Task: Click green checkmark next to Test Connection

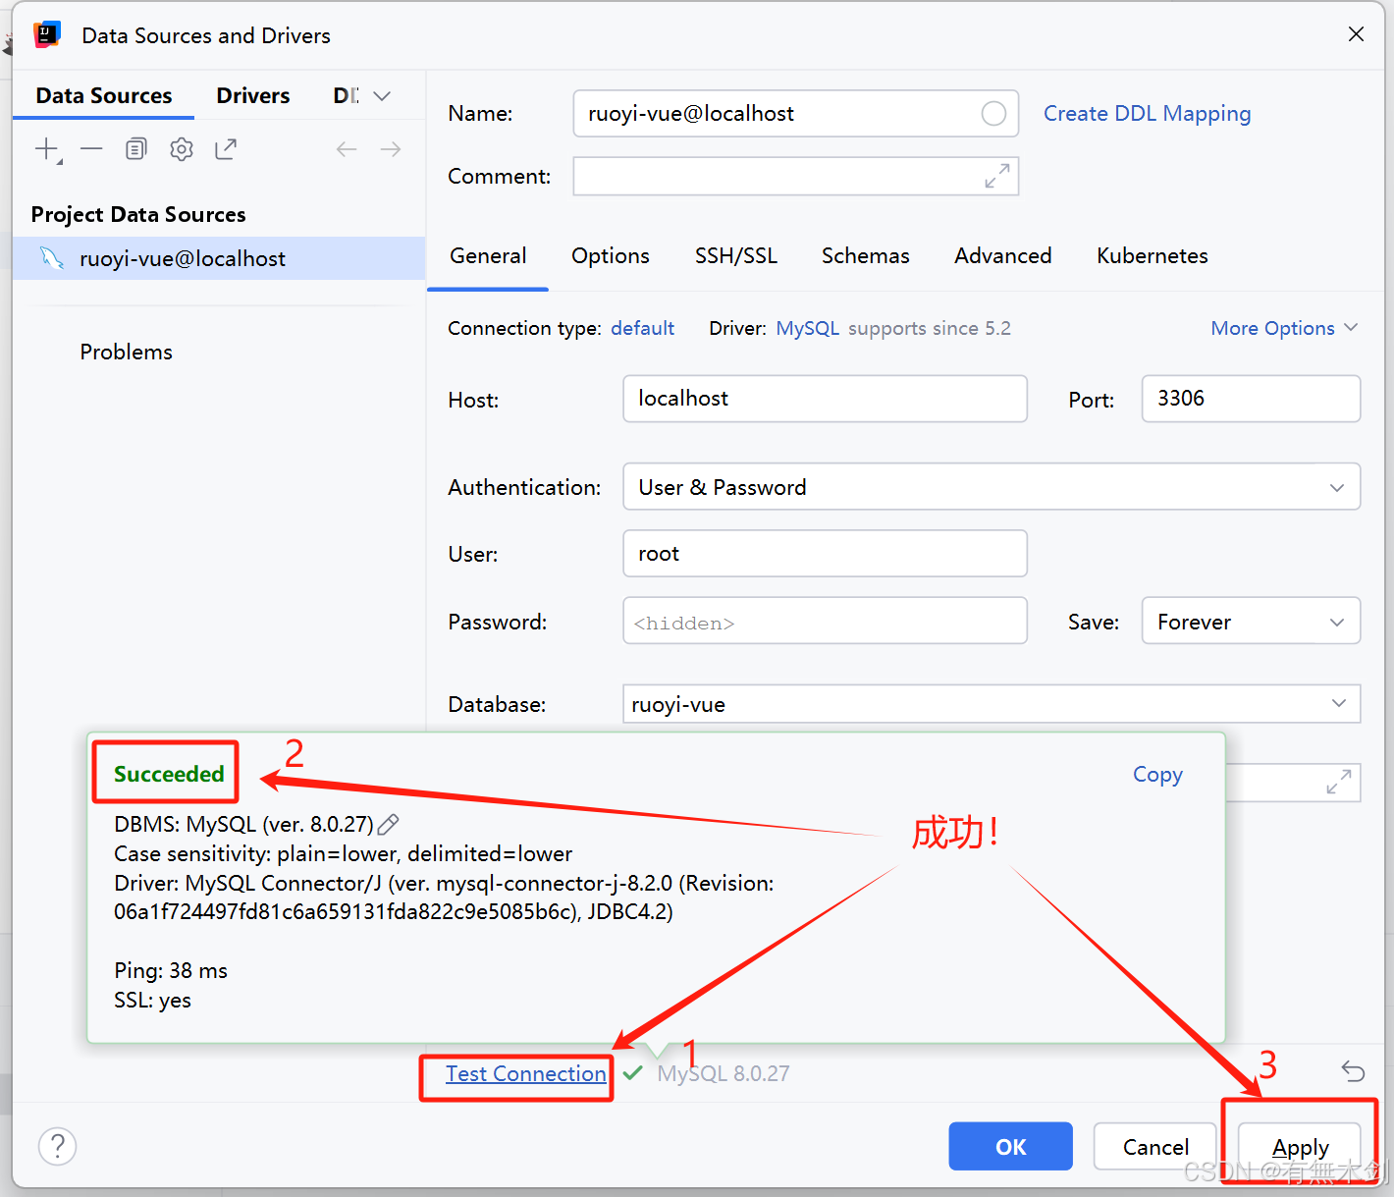Action: (x=633, y=1072)
